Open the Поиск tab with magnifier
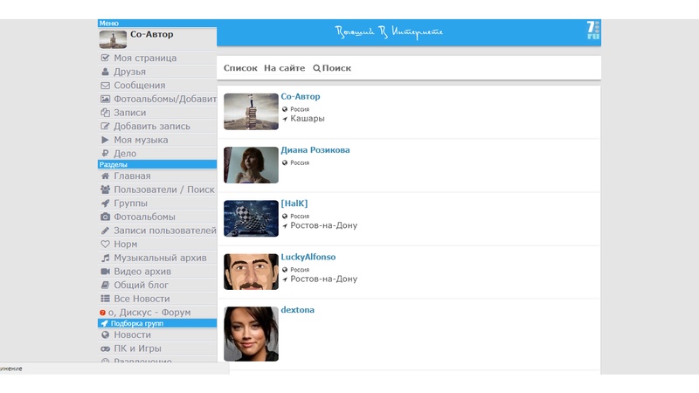This screenshot has width=699, height=393. 332,68
